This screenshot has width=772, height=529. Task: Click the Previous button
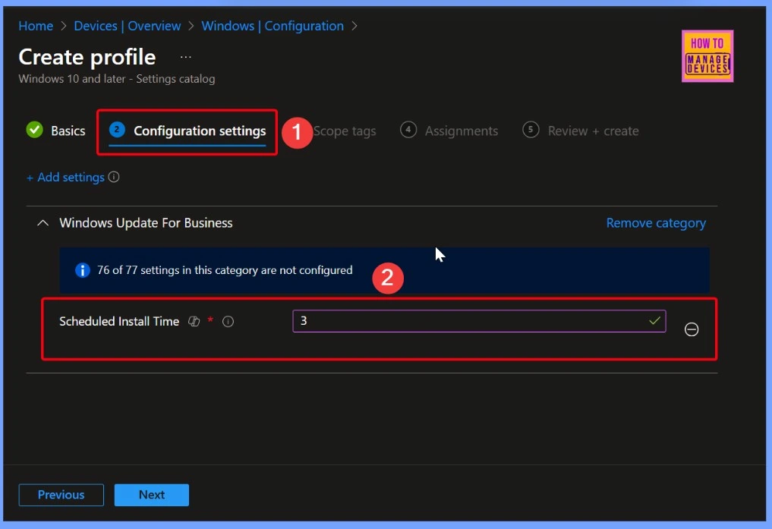coord(61,495)
